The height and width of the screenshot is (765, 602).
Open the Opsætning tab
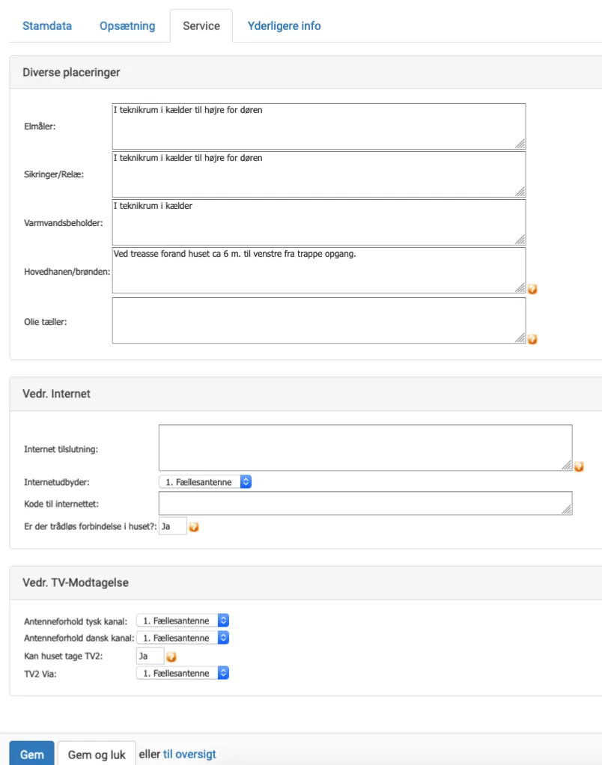pyautogui.click(x=127, y=25)
